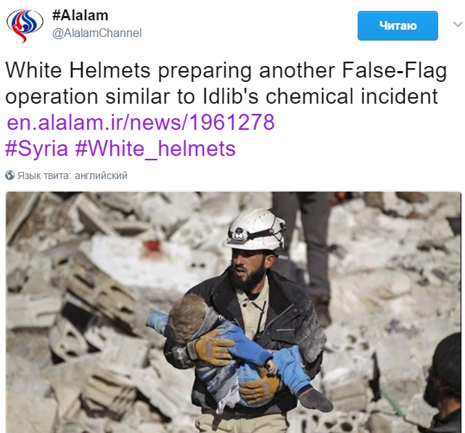Open the attached rubble rescue photo
The image size is (465, 433).
[x=234, y=312]
